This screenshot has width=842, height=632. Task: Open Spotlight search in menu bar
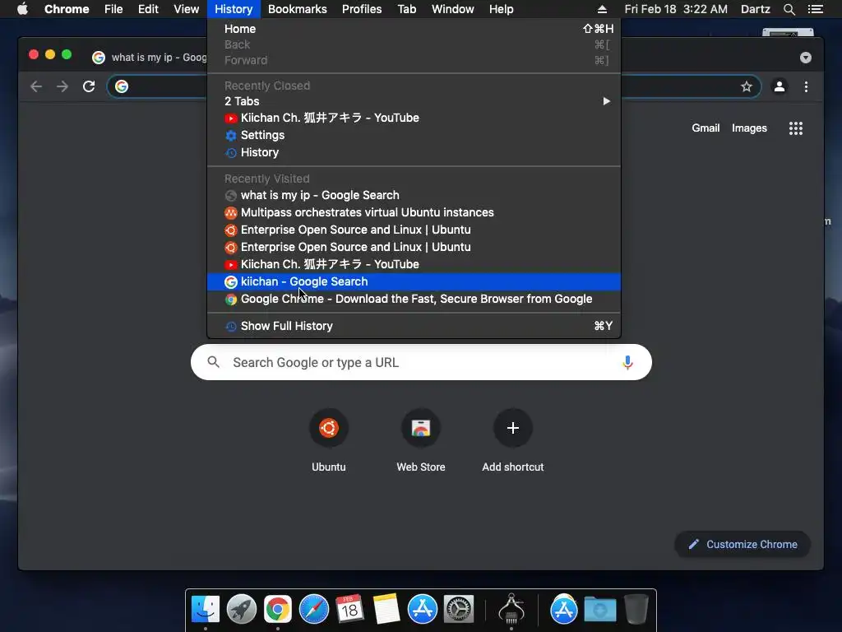tap(789, 9)
